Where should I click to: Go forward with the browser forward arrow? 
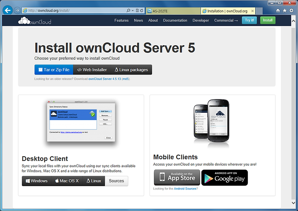click(17, 10)
